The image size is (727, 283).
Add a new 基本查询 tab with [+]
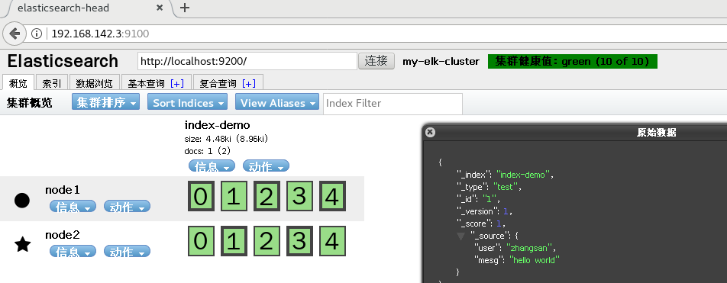[x=177, y=84]
